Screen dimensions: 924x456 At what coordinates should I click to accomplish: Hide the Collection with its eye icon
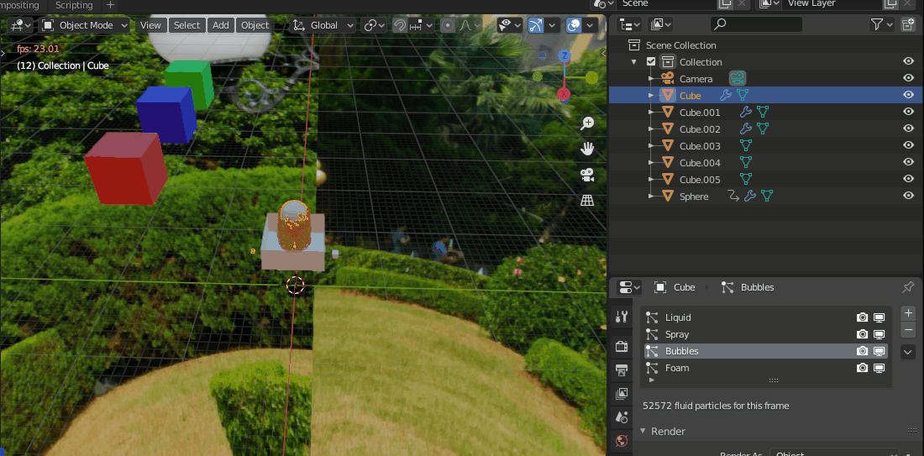pos(908,62)
